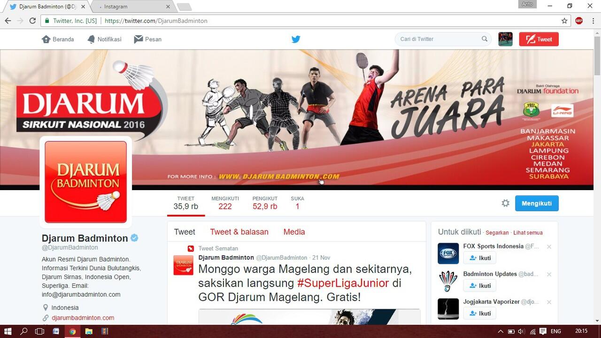The width and height of the screenshot is (601, 338).
Task: Open the profile gear settings dropdown
Action: (506, 203)
